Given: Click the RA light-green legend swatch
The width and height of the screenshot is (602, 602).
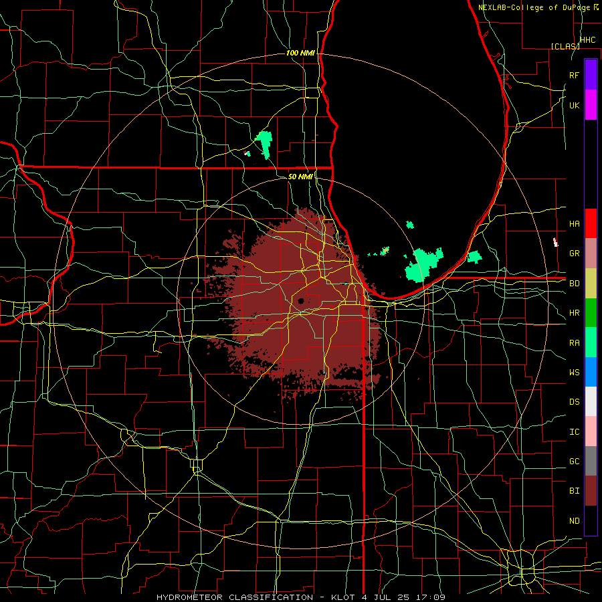Looking at the screenshot, I should pos(591,342).
